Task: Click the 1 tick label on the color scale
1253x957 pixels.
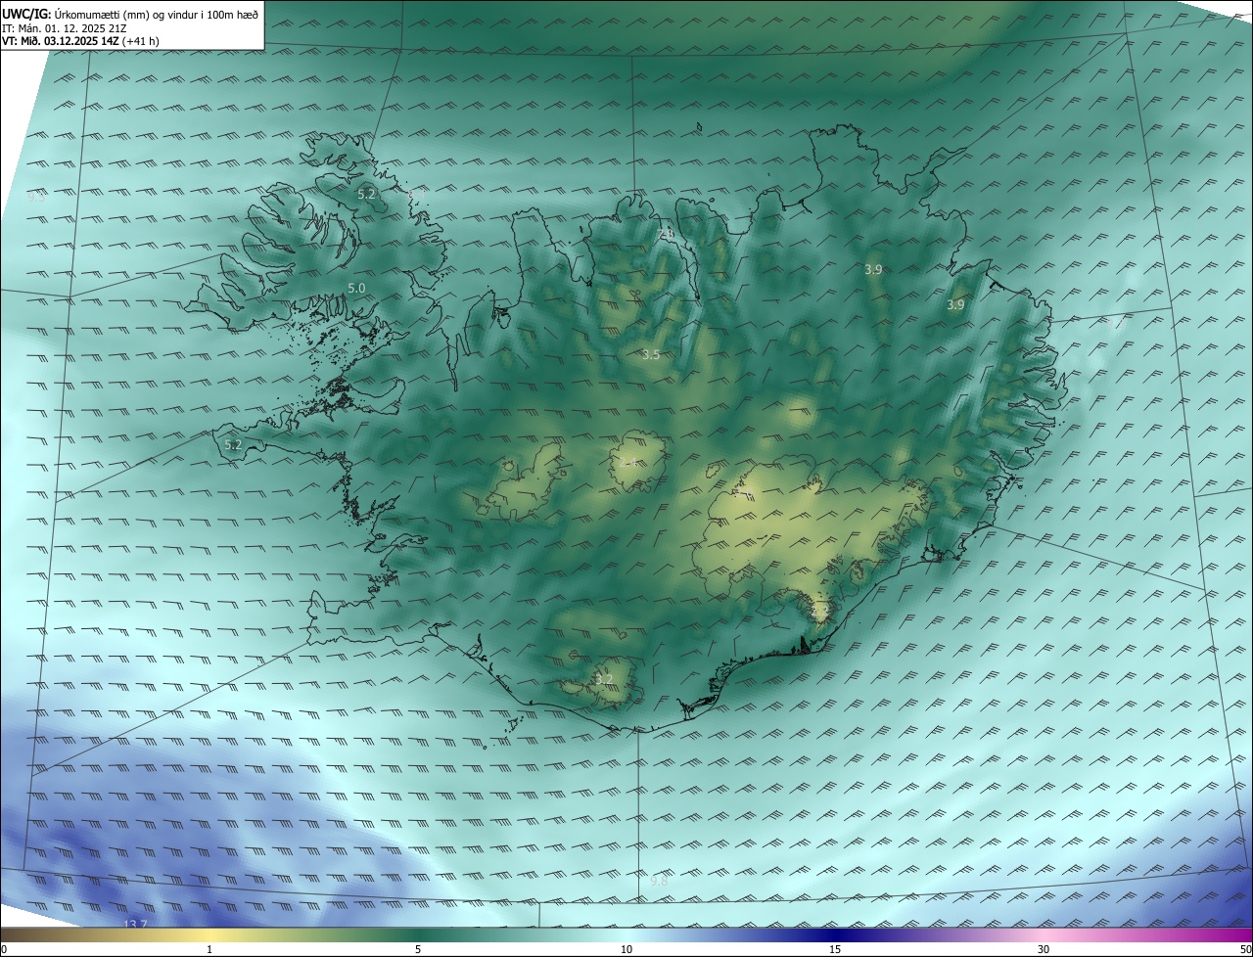Action: click(x=209, y=949)
